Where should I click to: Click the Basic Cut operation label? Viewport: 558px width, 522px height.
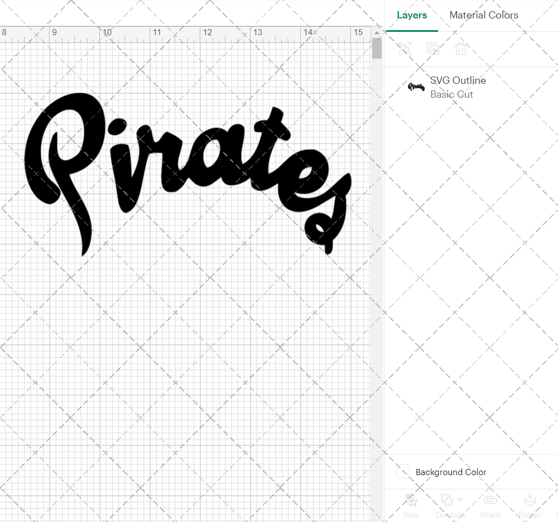[451, 94]
